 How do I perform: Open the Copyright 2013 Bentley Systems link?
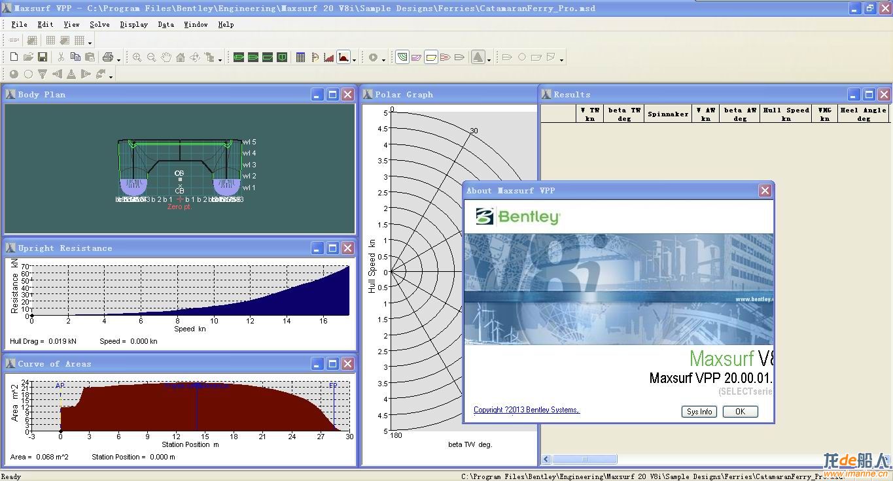[x=527, y=410]
